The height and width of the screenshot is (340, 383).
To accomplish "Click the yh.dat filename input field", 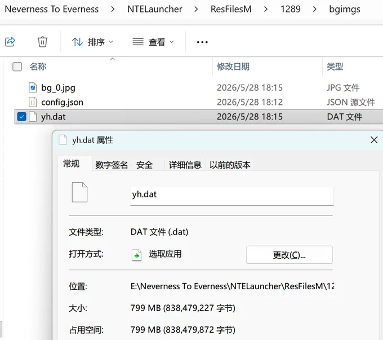I will click(x=232, y=196).
